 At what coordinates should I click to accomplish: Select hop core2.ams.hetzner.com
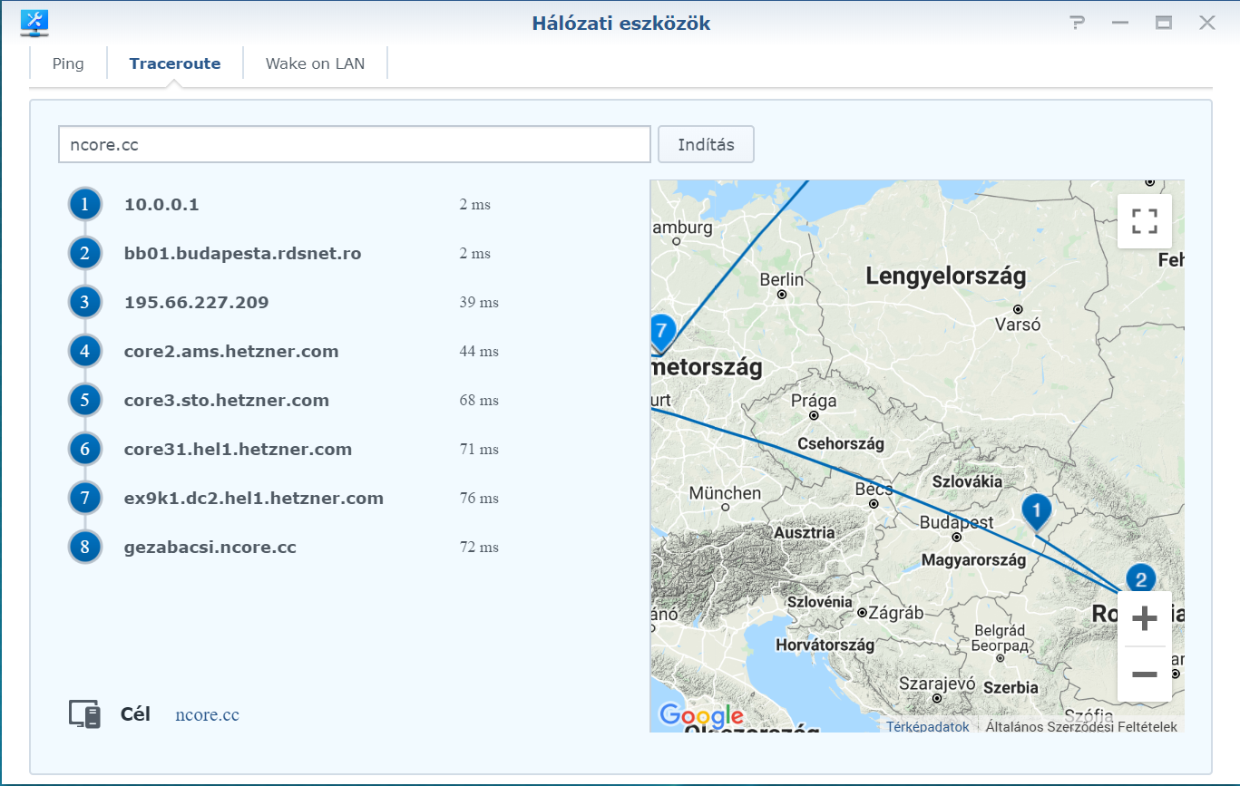tap(231, 352)
